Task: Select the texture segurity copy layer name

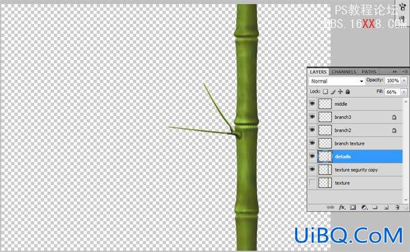Action: [357, 170]
